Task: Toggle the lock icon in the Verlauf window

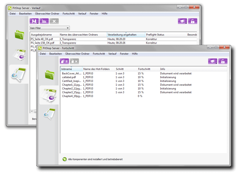Action: pyautogui.click(x=192, y=21)
